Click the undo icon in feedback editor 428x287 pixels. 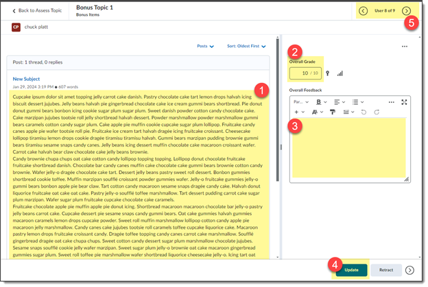(x=363, y=112)
